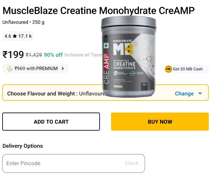Viewport: 211px width, 175px height.
Task: Click the crown icon beside Premium price
Action: [x=10, y=68]
